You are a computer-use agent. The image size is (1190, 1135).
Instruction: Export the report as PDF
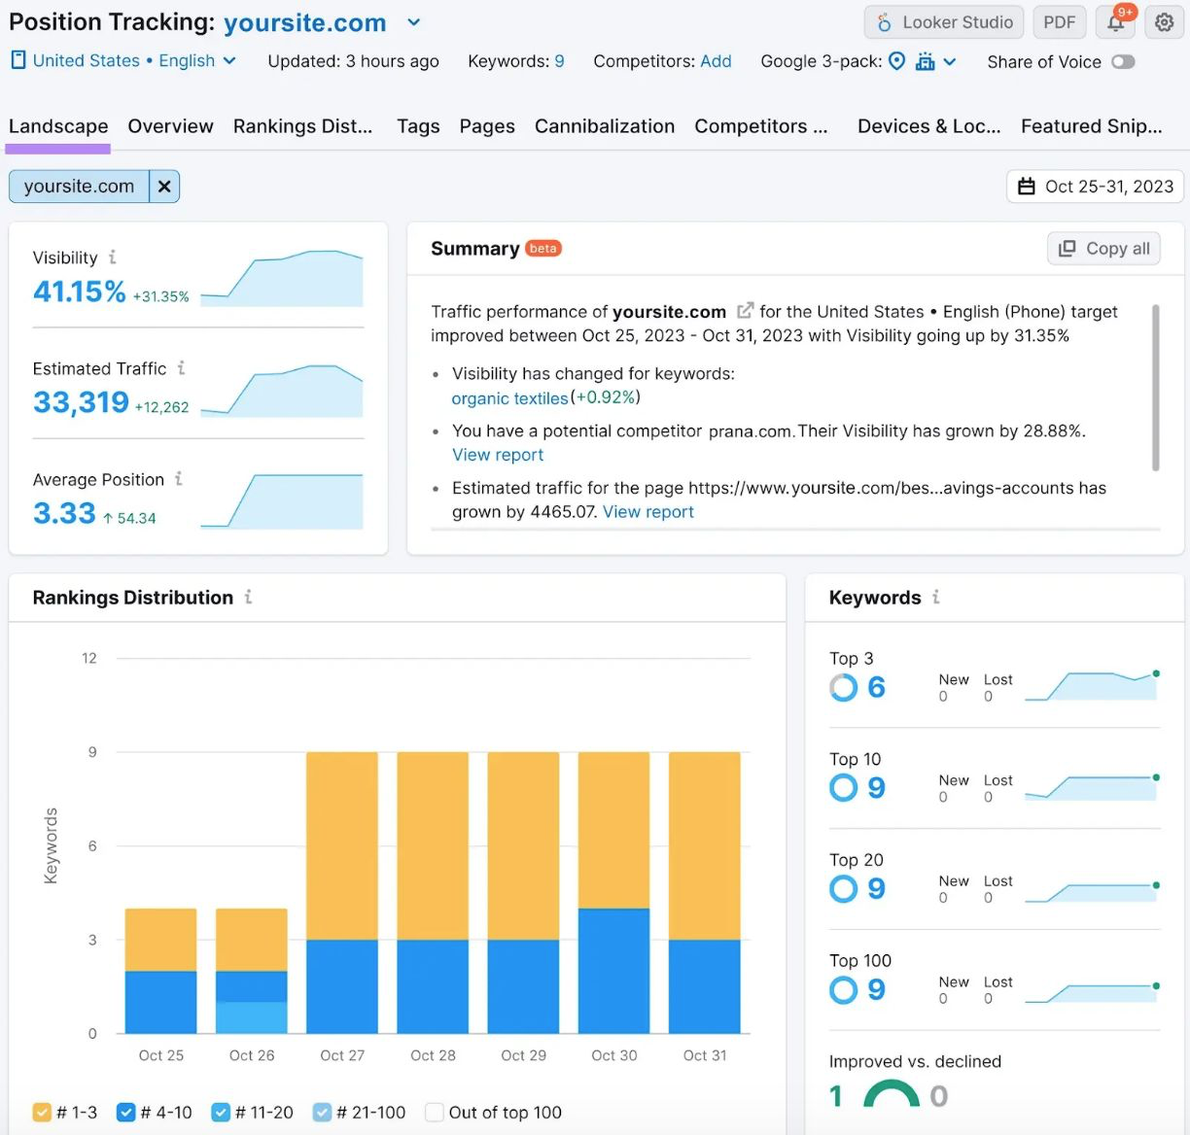point(1059,21)
